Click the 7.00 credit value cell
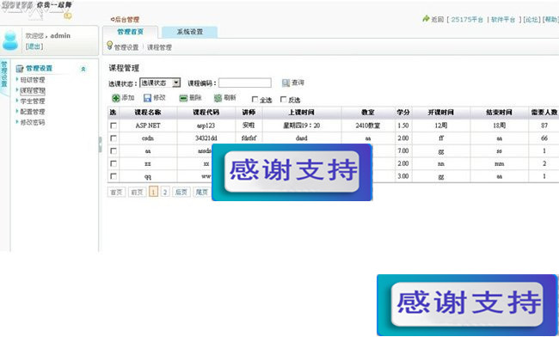 point(403,151)
